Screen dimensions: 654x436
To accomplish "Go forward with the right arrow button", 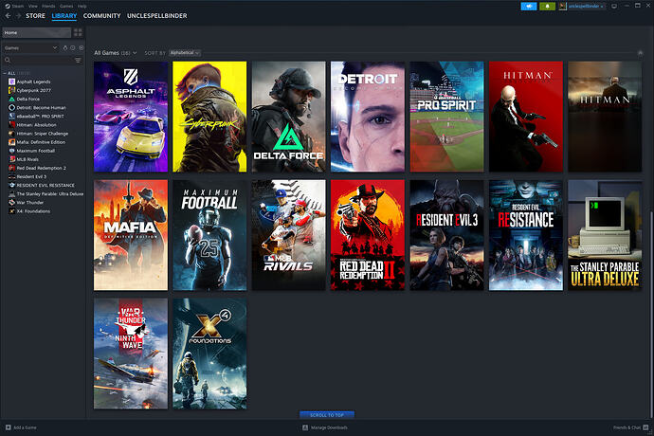I will point(18,16).
